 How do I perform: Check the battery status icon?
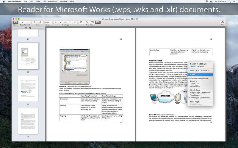tap(212, 1)
